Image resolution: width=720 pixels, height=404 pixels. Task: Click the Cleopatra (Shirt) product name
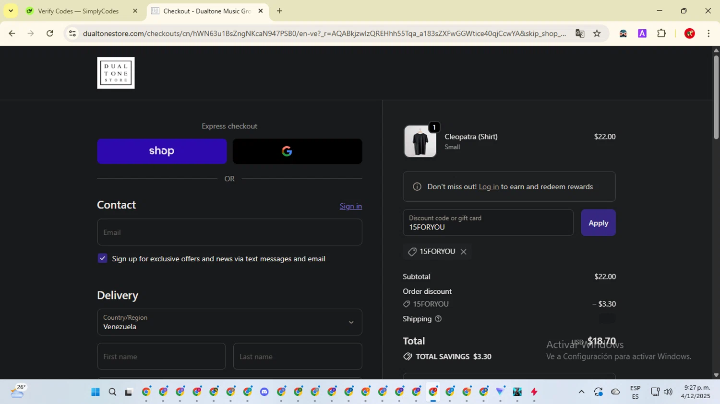pyautogui.click(x=471, y=137)
